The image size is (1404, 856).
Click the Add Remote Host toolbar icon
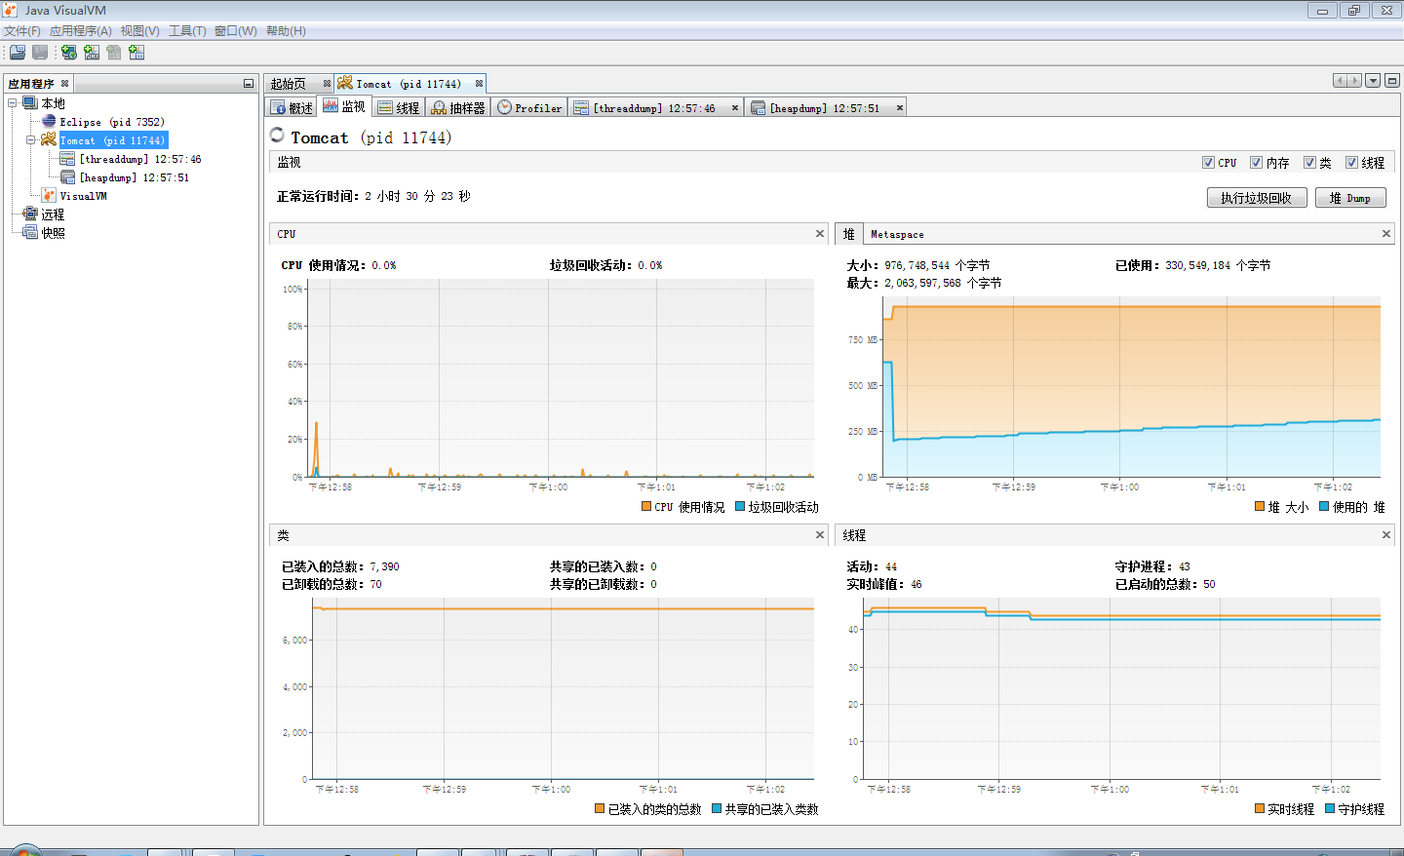(69, 52)
